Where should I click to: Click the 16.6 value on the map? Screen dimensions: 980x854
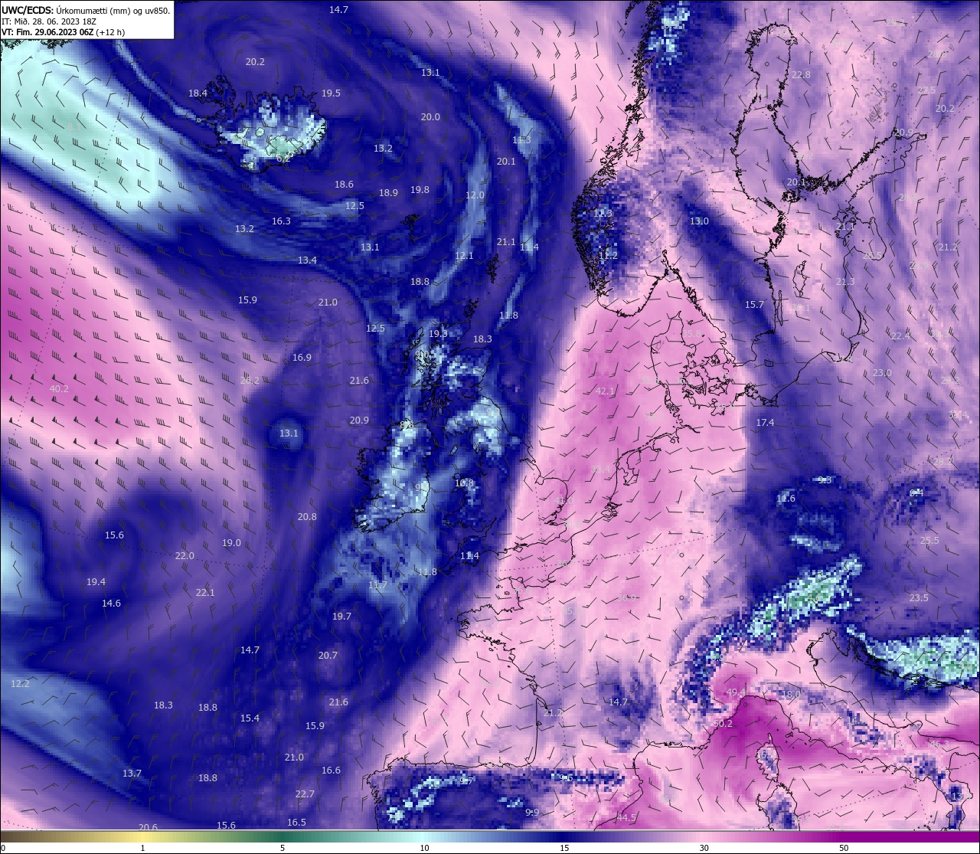331,771
